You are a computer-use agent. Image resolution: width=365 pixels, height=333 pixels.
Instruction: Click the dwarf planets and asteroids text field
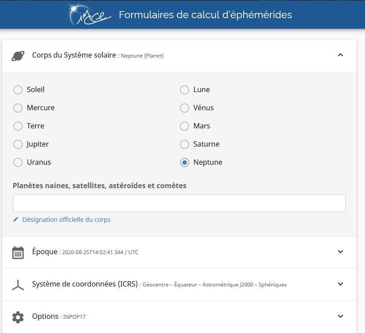click(x=179, y=203)
